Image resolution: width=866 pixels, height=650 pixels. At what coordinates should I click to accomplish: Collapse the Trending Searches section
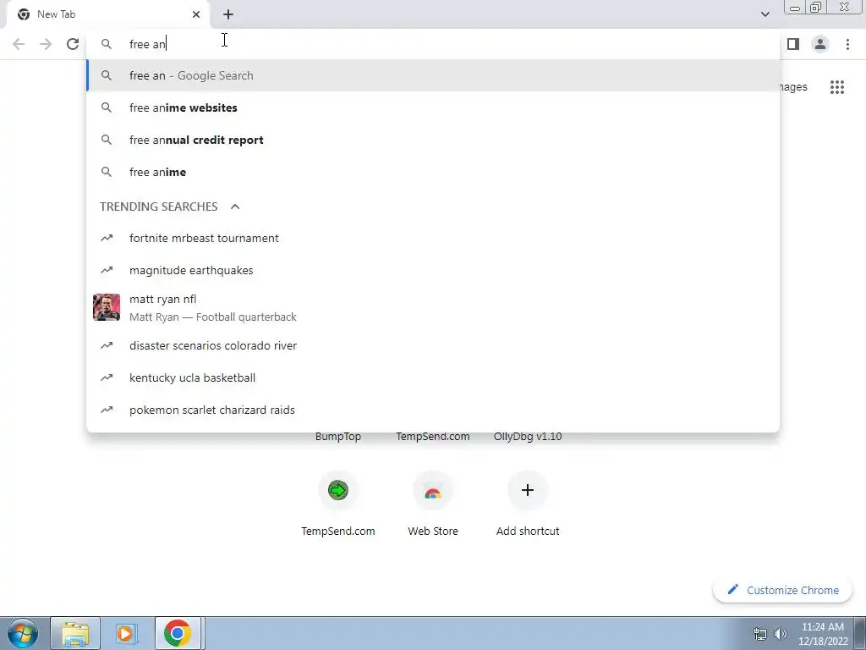coord(235,207)
